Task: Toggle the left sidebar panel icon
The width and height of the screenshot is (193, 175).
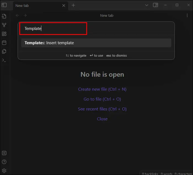Action: coord(4,5)
